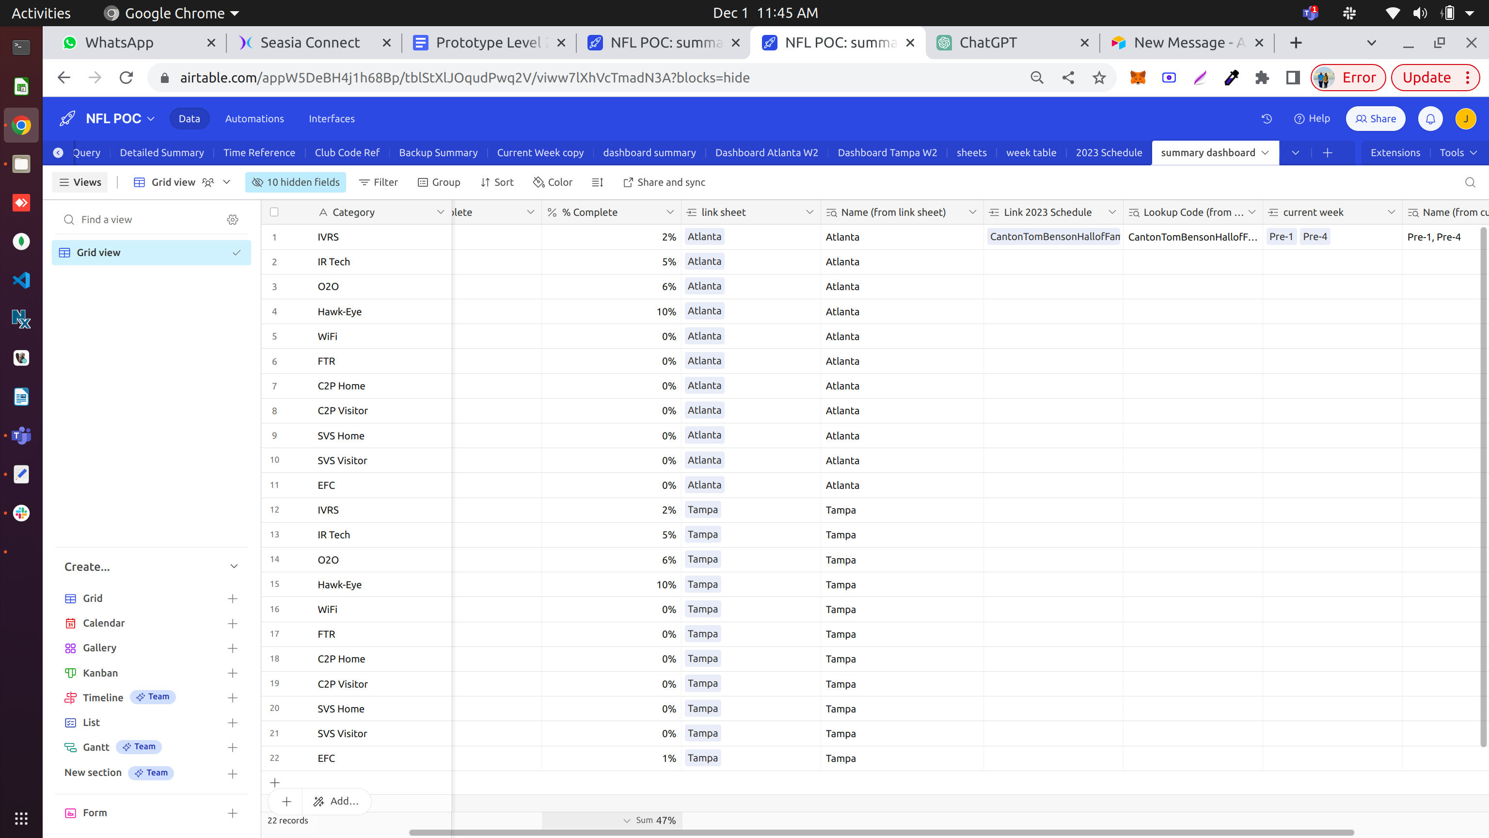This screenshot has width=1489, height=838.
Task: Open base history clock icon
Action: [x=1267, y=118]
